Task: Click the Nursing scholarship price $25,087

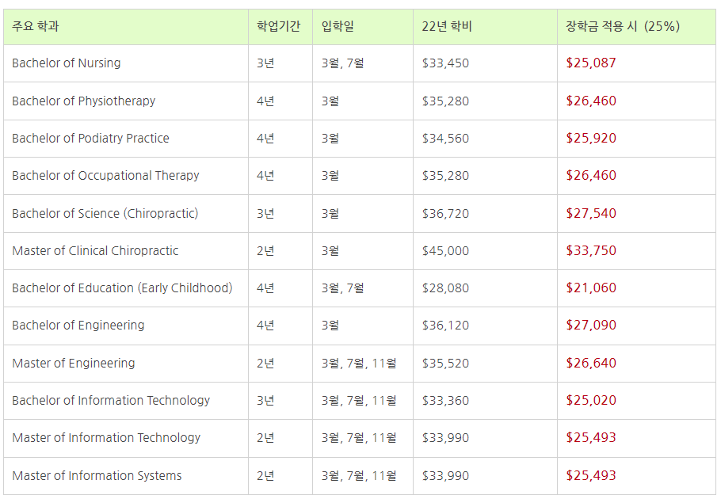Action: click(x=591, y=63)
